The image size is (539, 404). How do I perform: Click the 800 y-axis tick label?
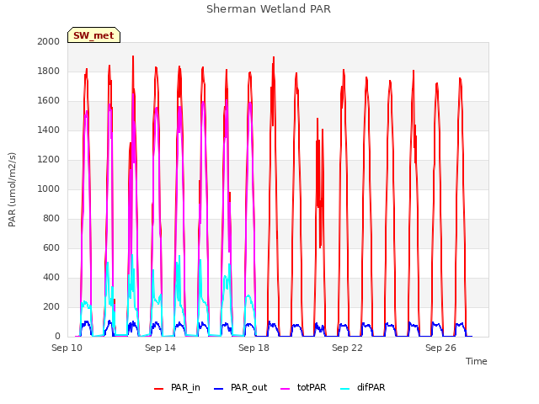point(51,219)
